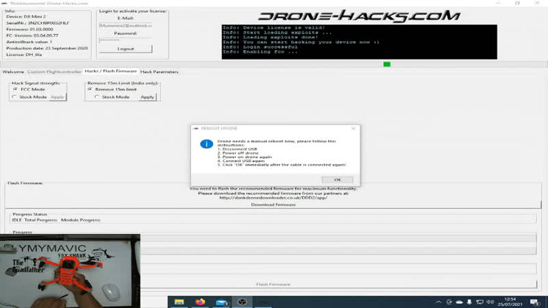Focus the Password input field

tap(125, 40)
